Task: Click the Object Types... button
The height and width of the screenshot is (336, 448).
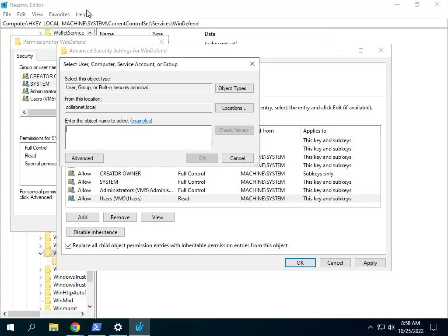Action: pyautogui.click(x=234, y=88)
